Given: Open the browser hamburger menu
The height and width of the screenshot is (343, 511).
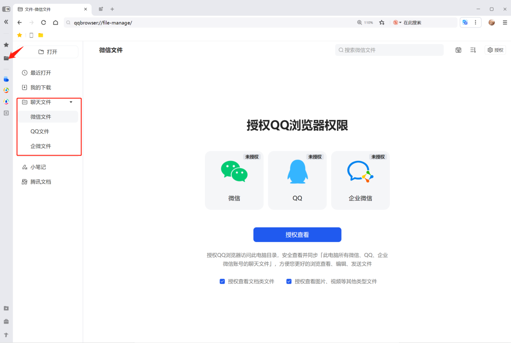Looking at the screenshot, I should click(x=505, y=23).
